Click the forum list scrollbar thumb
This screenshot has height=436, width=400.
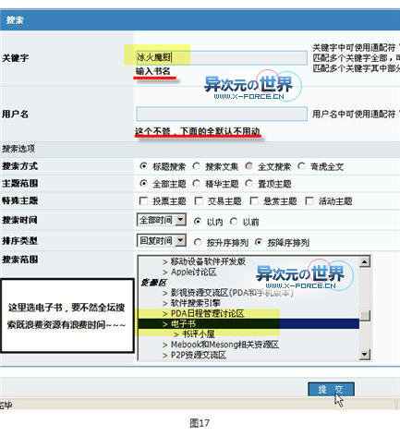click(x=365, y=315)
